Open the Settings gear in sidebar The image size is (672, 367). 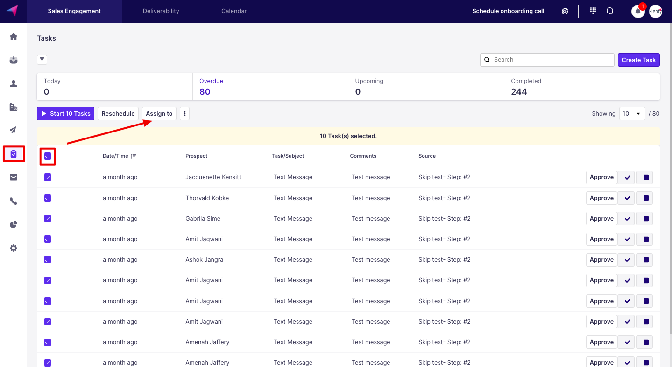pos(14,248)
